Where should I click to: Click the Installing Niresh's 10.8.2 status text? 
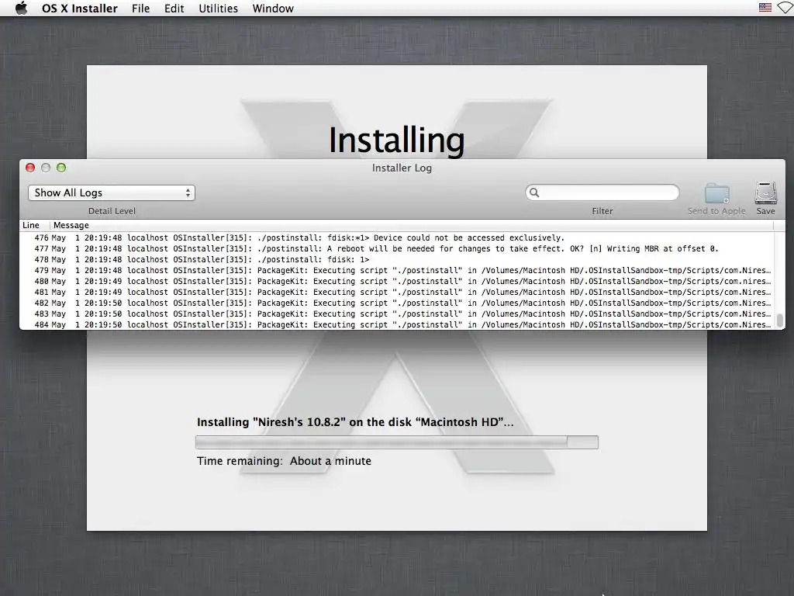coord(355,422)
